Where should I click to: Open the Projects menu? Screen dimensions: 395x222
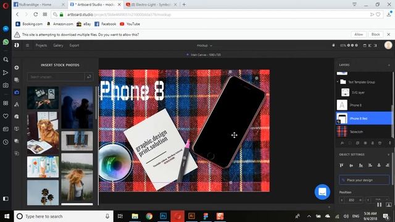point(41,46)
